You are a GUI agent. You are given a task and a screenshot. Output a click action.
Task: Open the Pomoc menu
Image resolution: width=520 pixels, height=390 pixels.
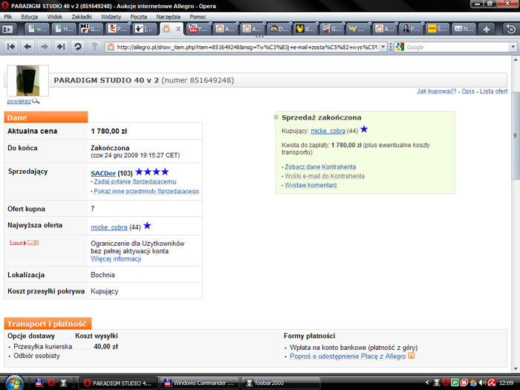pyautogui.click(x=198, y=16)
